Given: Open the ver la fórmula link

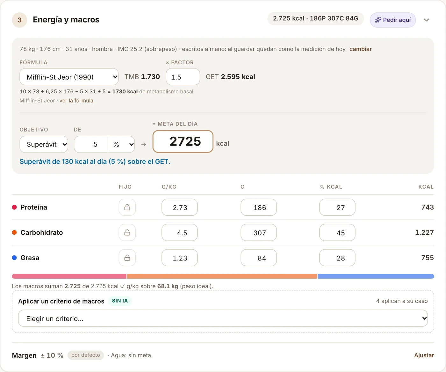Looking at the screenshot, I should point(76,101).
